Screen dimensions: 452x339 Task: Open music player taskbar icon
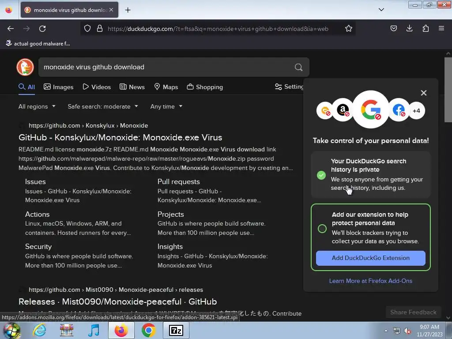point(94,330)
